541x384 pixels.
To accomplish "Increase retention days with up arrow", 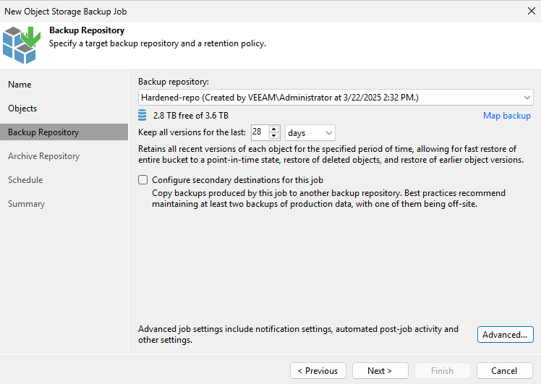I will (x=274, y=129).
